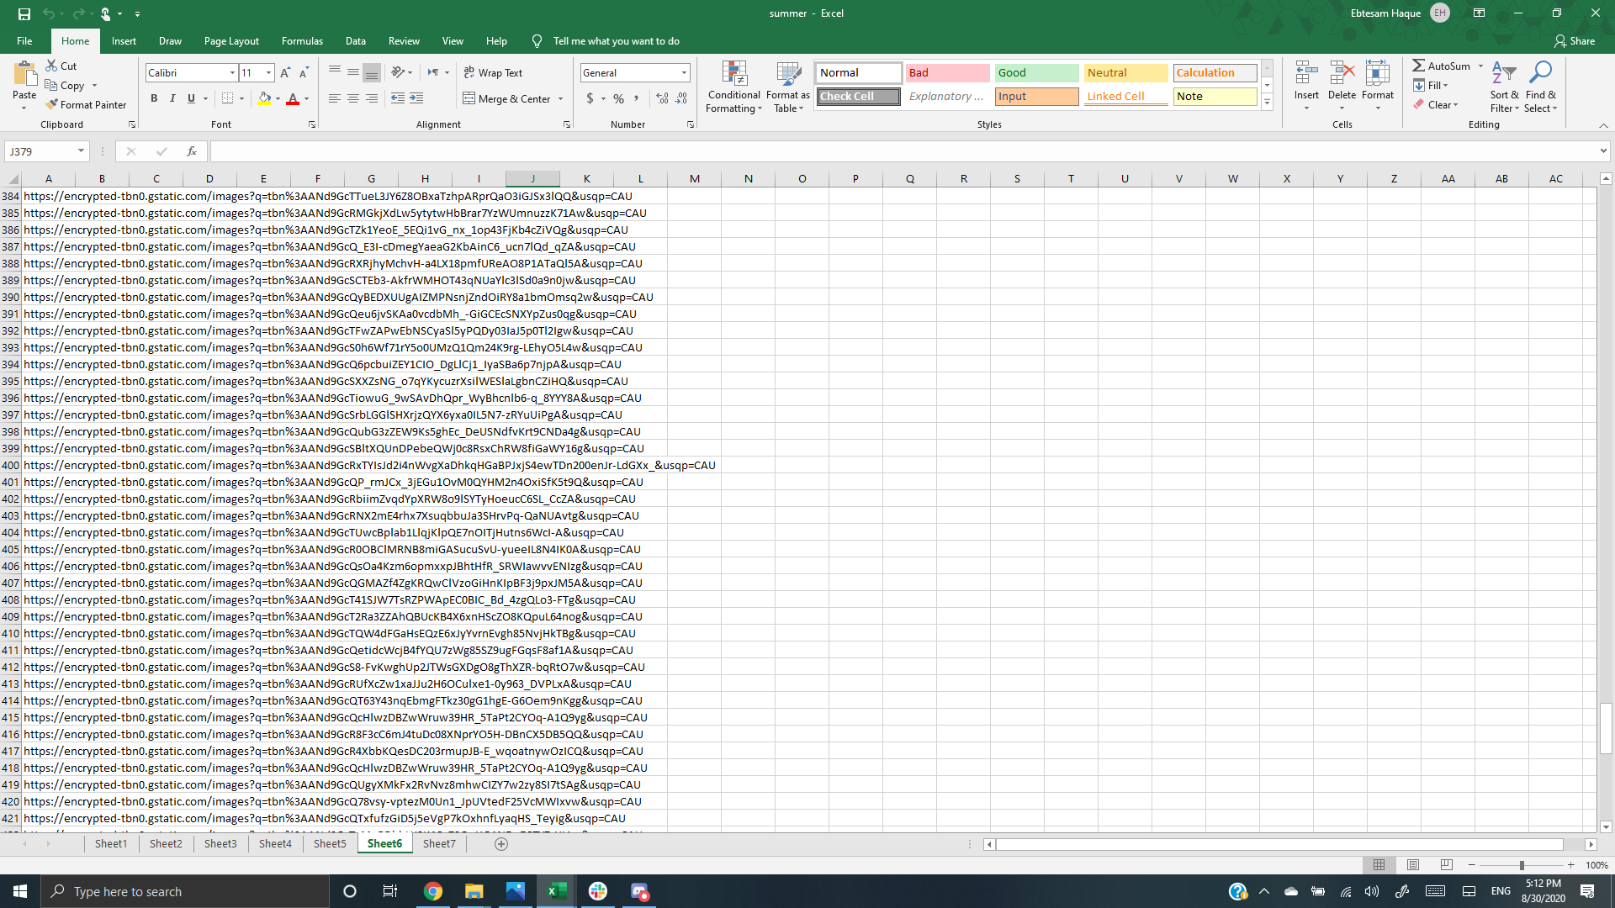This screenshot has height=908, width=1615.
Task: Switch to the Formulas ribbon tab
Action: [x=302, y=41]
